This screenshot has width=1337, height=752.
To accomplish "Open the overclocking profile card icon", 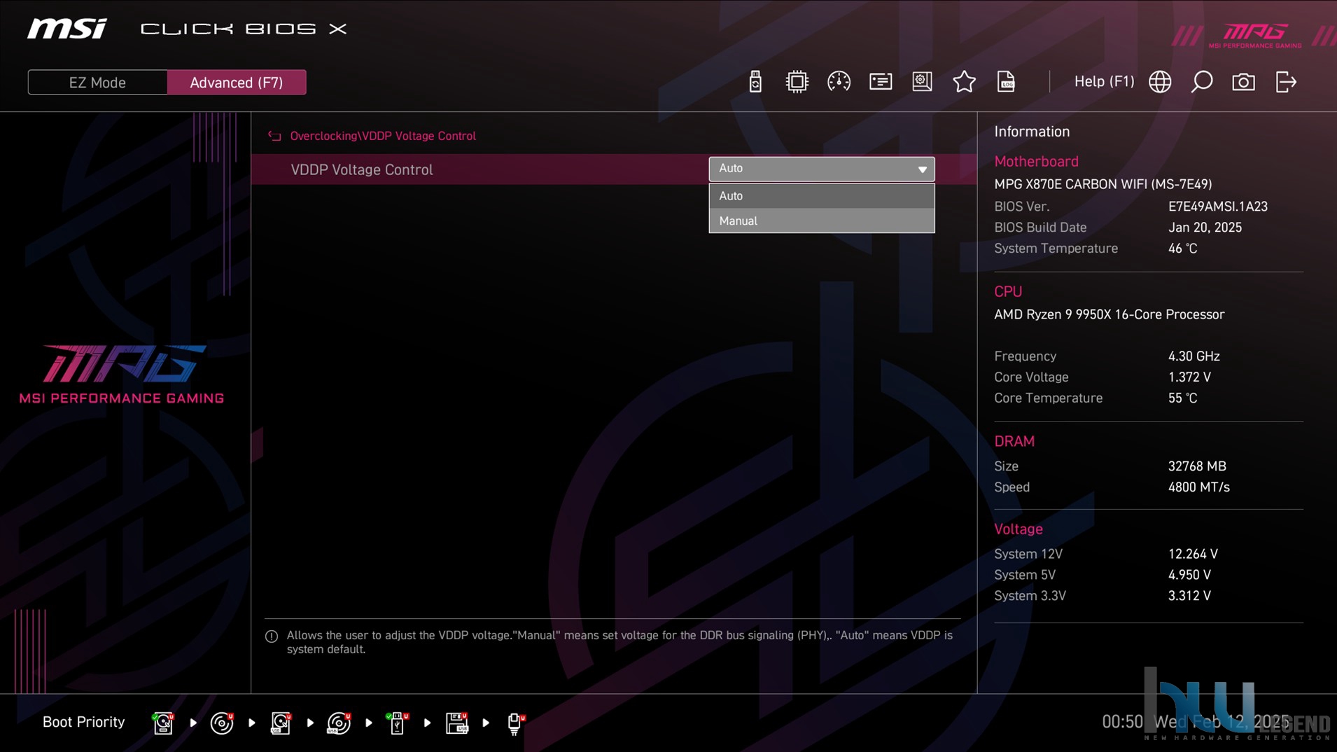I will tap(881, 82).
